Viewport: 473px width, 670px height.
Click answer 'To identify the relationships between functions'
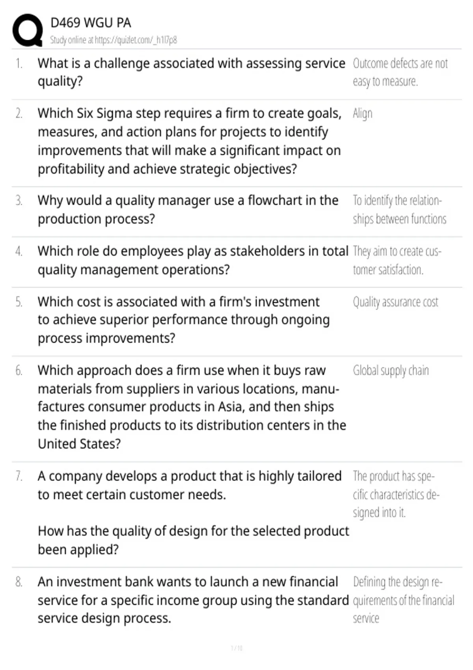tap(399, 209)
